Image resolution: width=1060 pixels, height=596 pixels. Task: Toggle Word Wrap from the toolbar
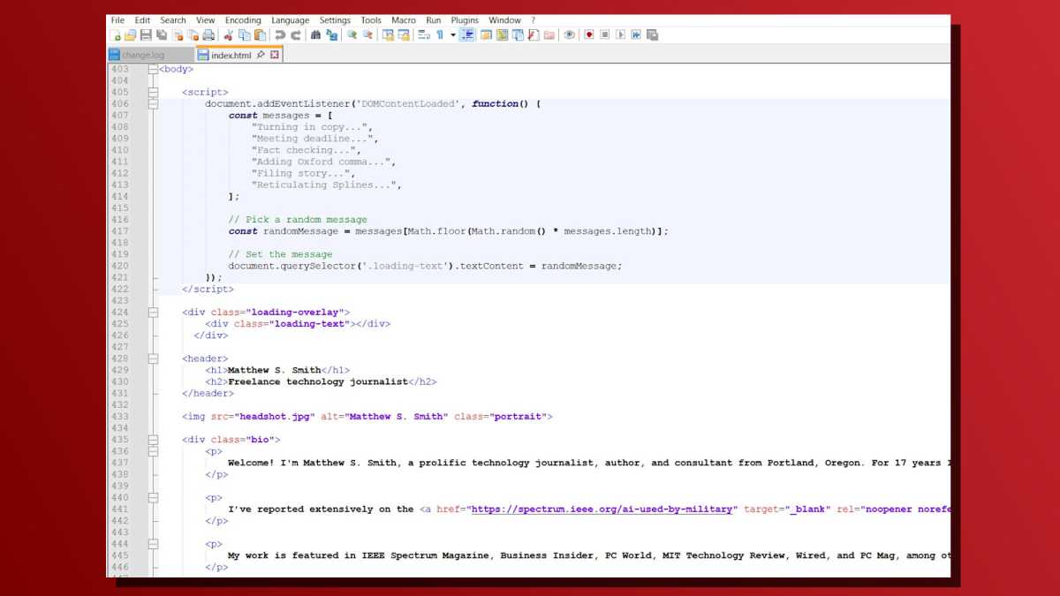tap(423, 35)
